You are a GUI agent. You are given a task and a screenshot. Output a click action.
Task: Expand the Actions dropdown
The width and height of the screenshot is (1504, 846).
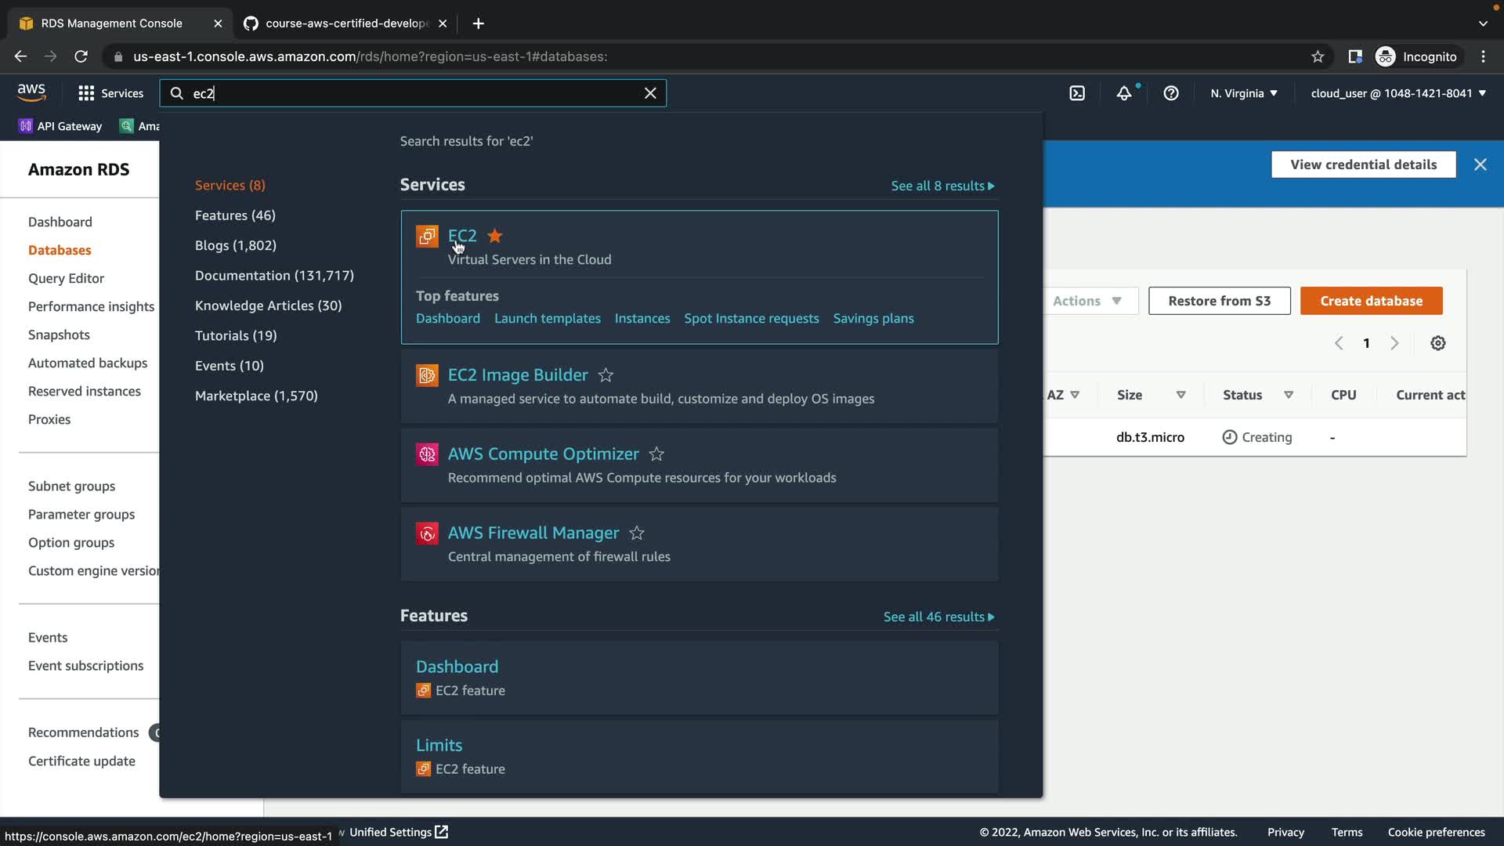coord(1087,301)
